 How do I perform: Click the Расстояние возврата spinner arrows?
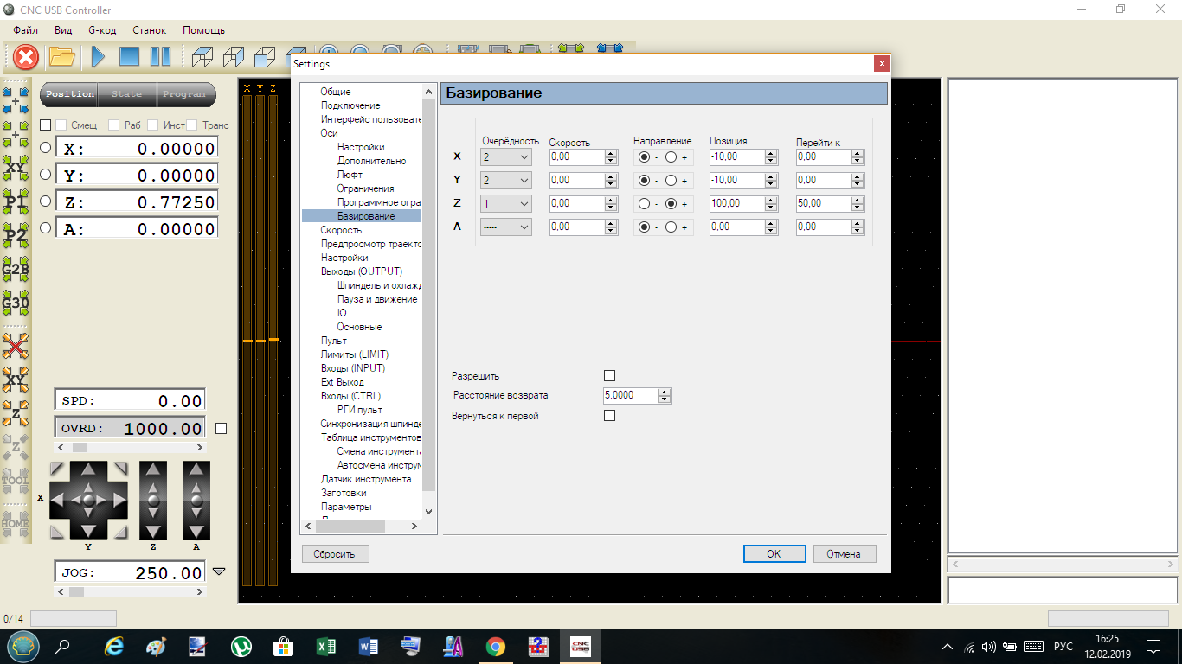(x=665, y=396)
